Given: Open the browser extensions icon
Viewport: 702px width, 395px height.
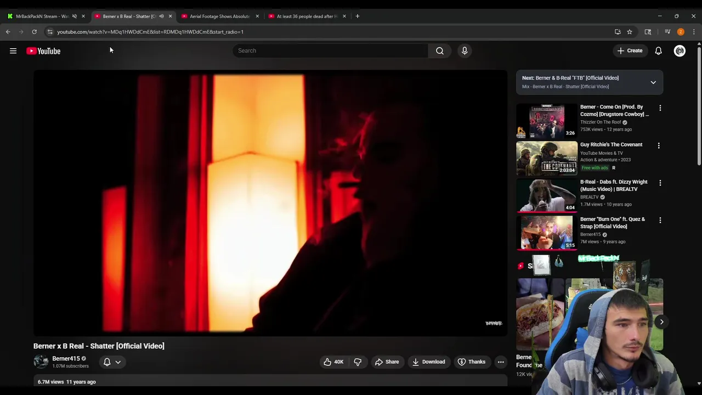Looking at the screenshot, I should [648, 32].
